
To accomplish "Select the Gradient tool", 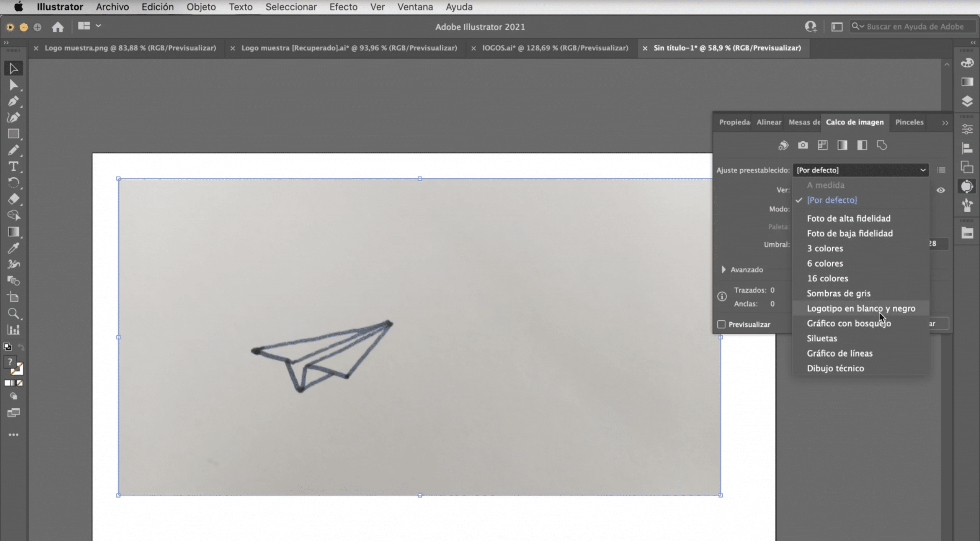I will pos(13,232).
